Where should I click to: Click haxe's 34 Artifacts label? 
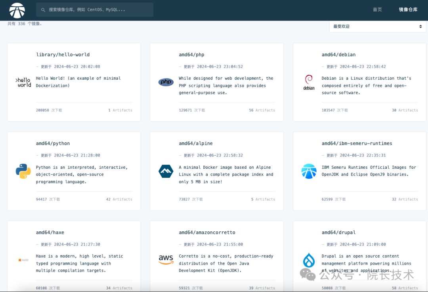click(x=119, y=288)
